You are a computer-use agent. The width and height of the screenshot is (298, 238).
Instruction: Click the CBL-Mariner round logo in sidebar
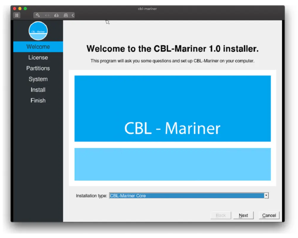(38, 31)
